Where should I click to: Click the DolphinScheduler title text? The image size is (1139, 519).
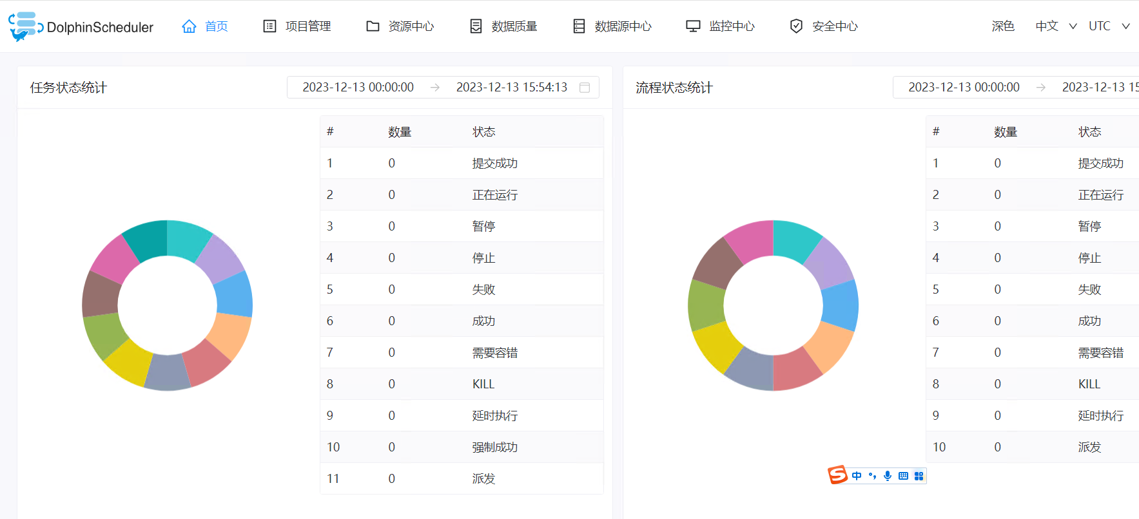(x=100, y=28)
